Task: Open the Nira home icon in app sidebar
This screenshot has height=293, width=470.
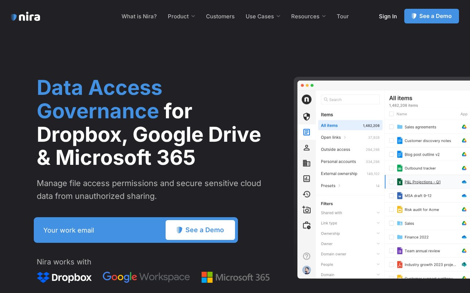Action: click(x=307, y=99)
